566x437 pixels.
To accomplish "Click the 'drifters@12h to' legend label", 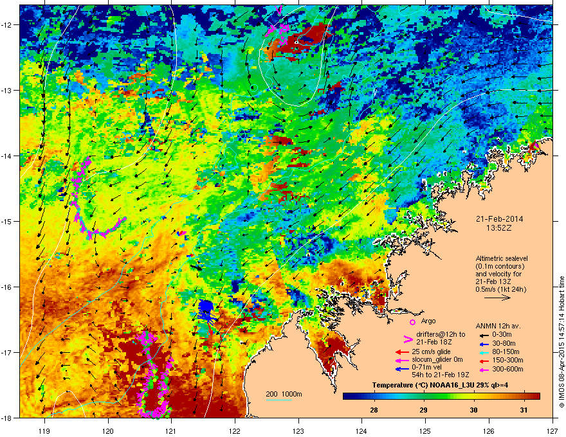I will click(441, 335).
